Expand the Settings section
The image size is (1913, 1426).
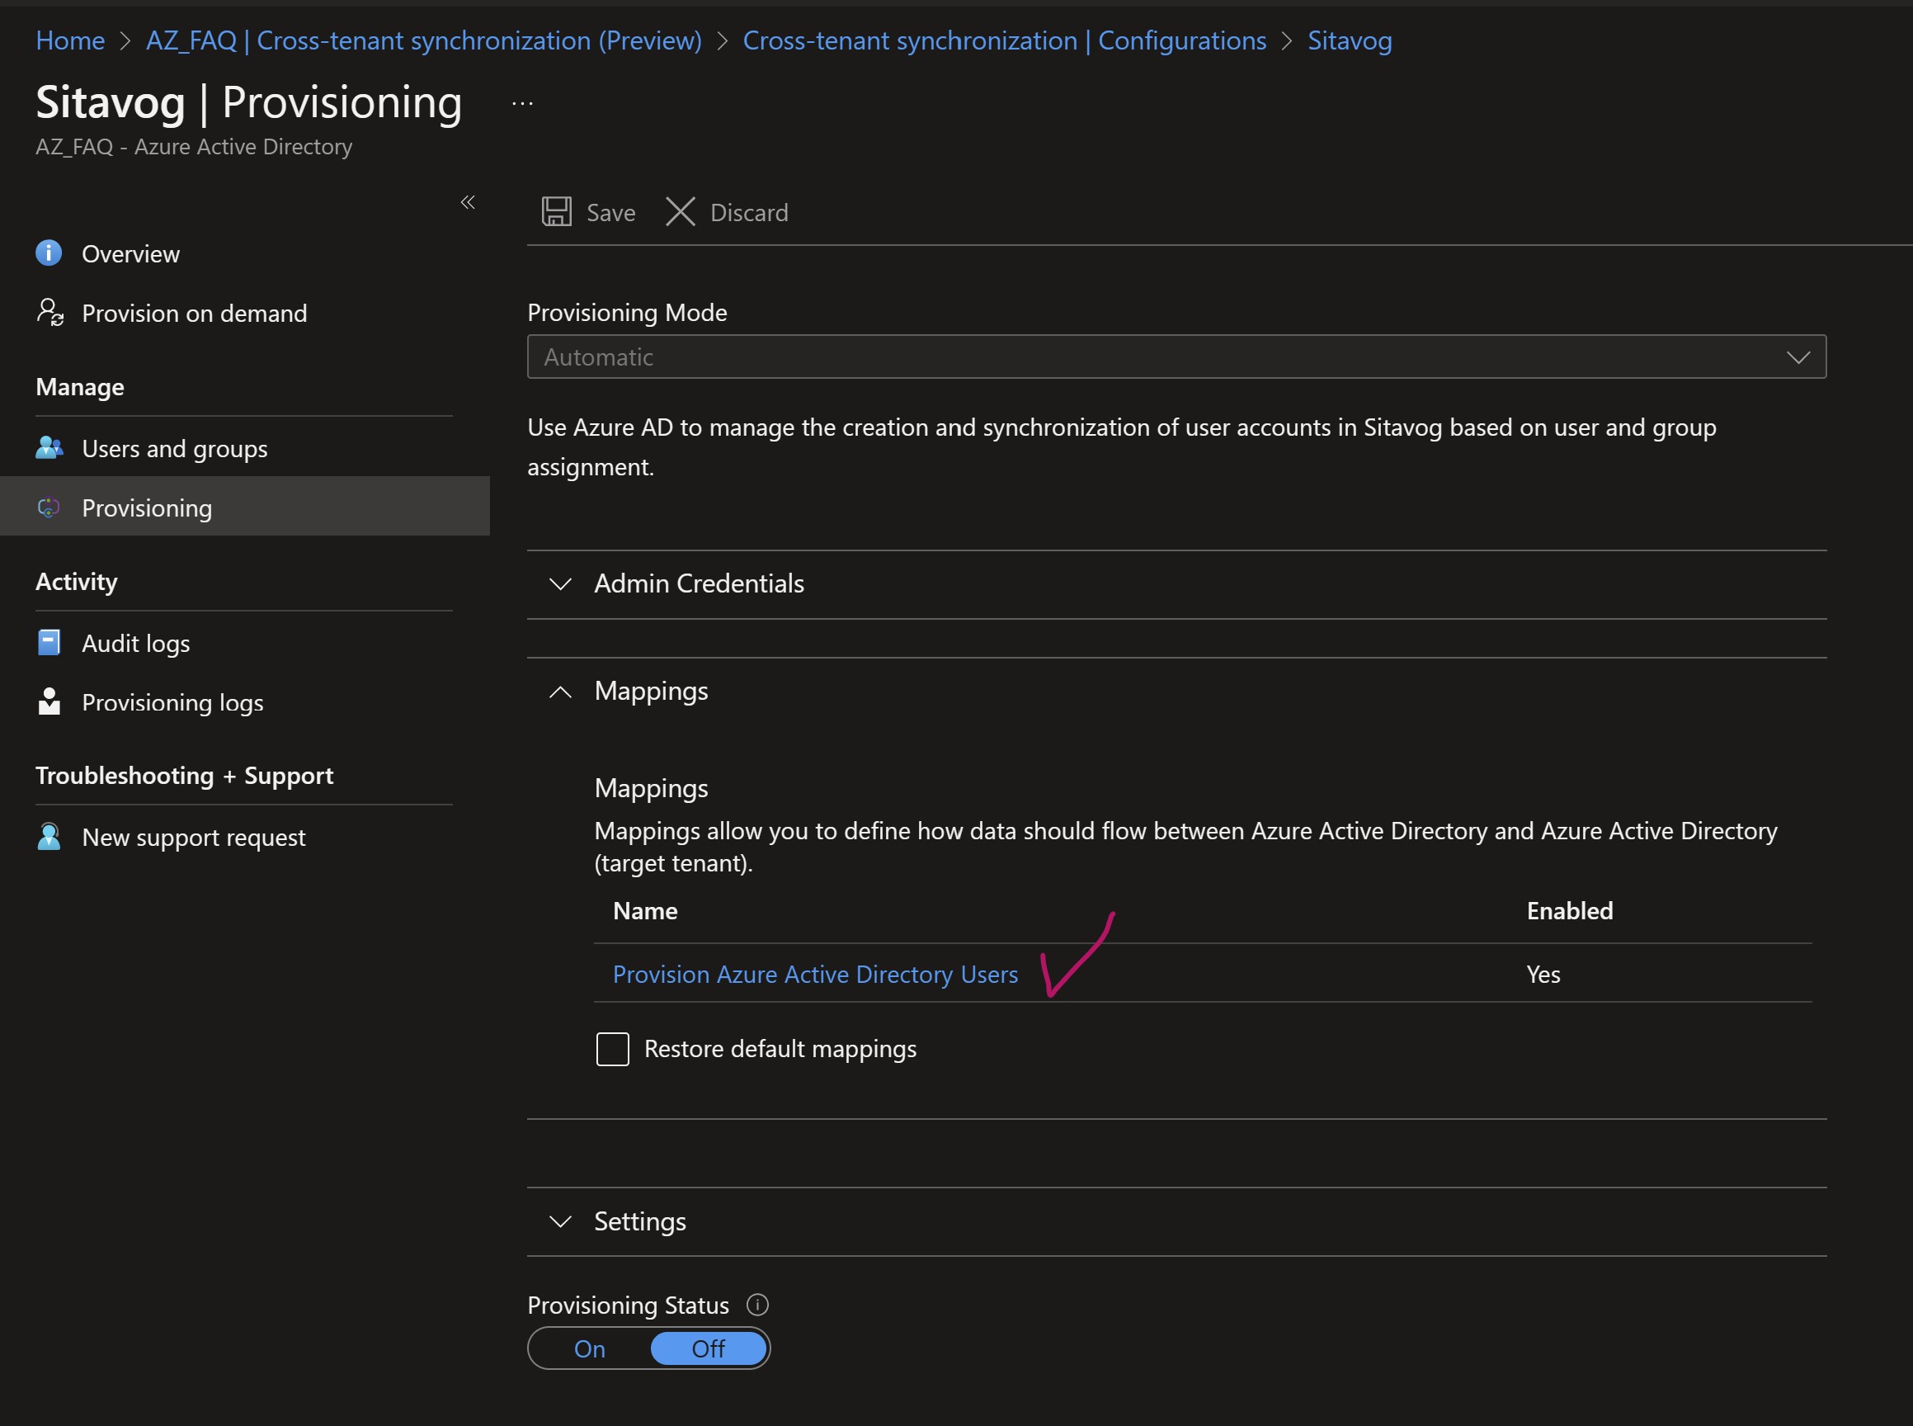[x=1176, y=1221]
